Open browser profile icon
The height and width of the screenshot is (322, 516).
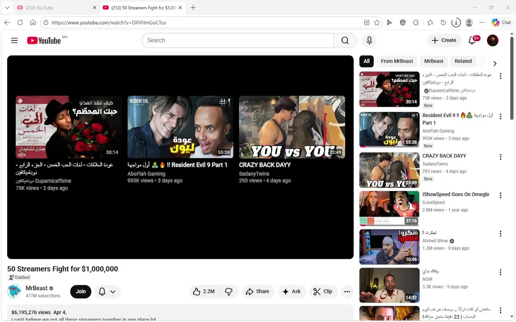(469, 22)
